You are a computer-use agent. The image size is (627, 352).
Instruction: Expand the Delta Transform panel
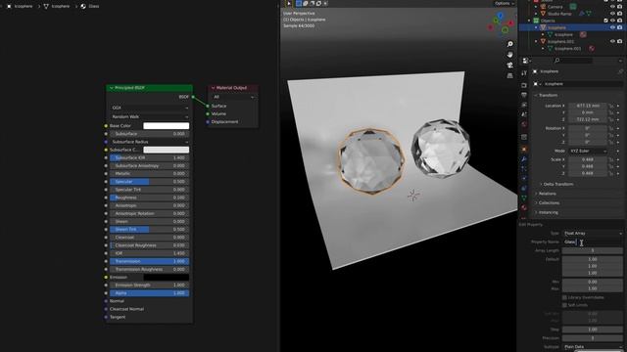[x=558, y=185]
